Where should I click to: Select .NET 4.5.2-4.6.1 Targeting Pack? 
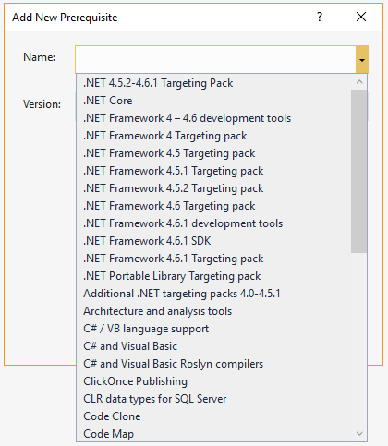(213, 83)
